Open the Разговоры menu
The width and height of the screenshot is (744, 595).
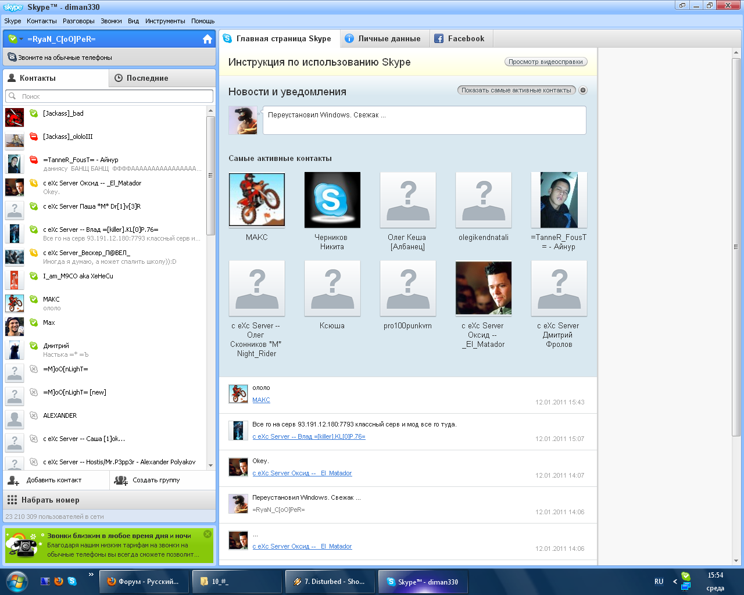78,21
